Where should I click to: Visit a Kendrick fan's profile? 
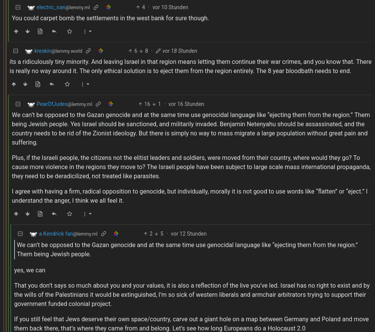click(x=56, y=234)
